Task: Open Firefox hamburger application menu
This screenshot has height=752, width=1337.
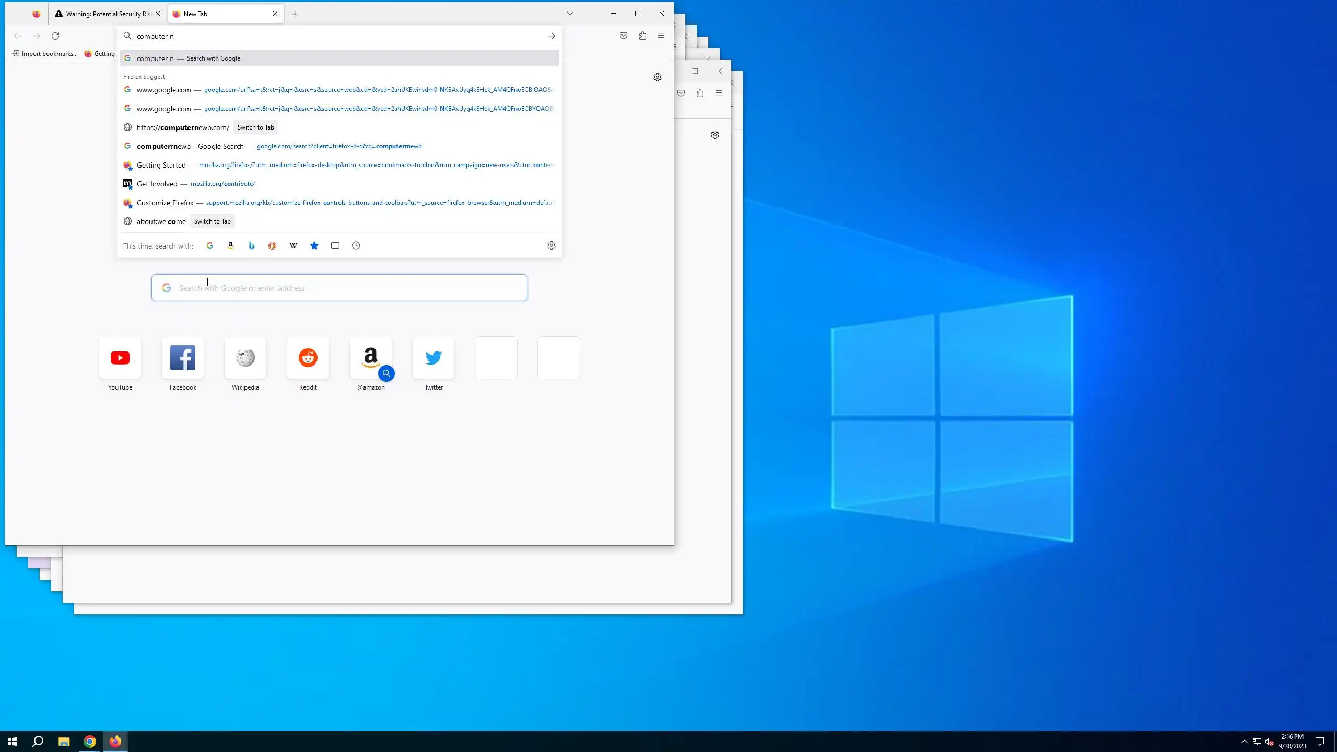Action: tap(661, 36)
